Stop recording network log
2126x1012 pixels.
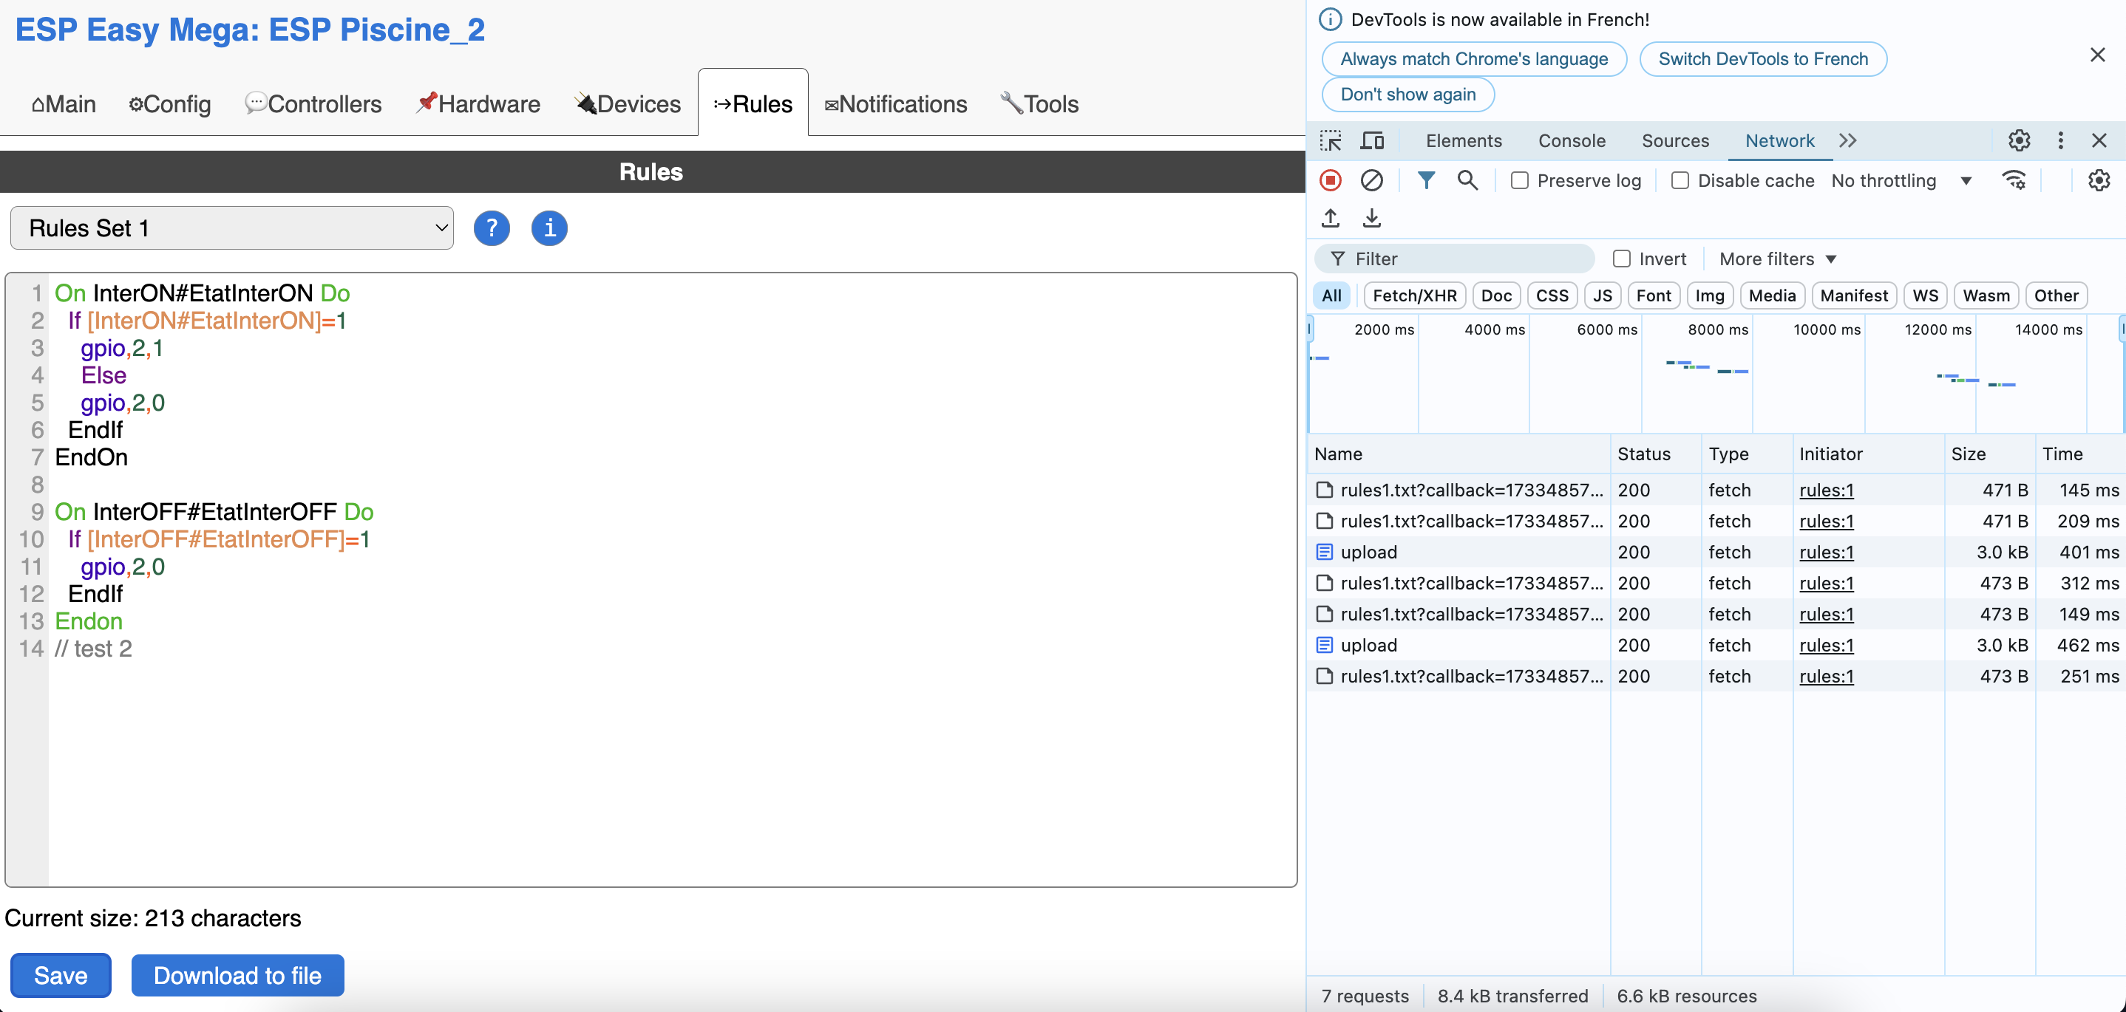1331,181
